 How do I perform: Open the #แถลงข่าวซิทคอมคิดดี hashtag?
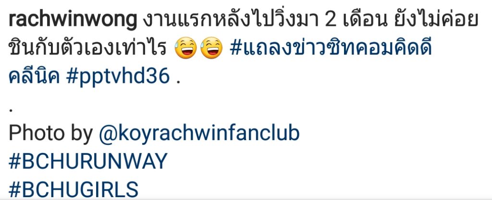point(331,48)
